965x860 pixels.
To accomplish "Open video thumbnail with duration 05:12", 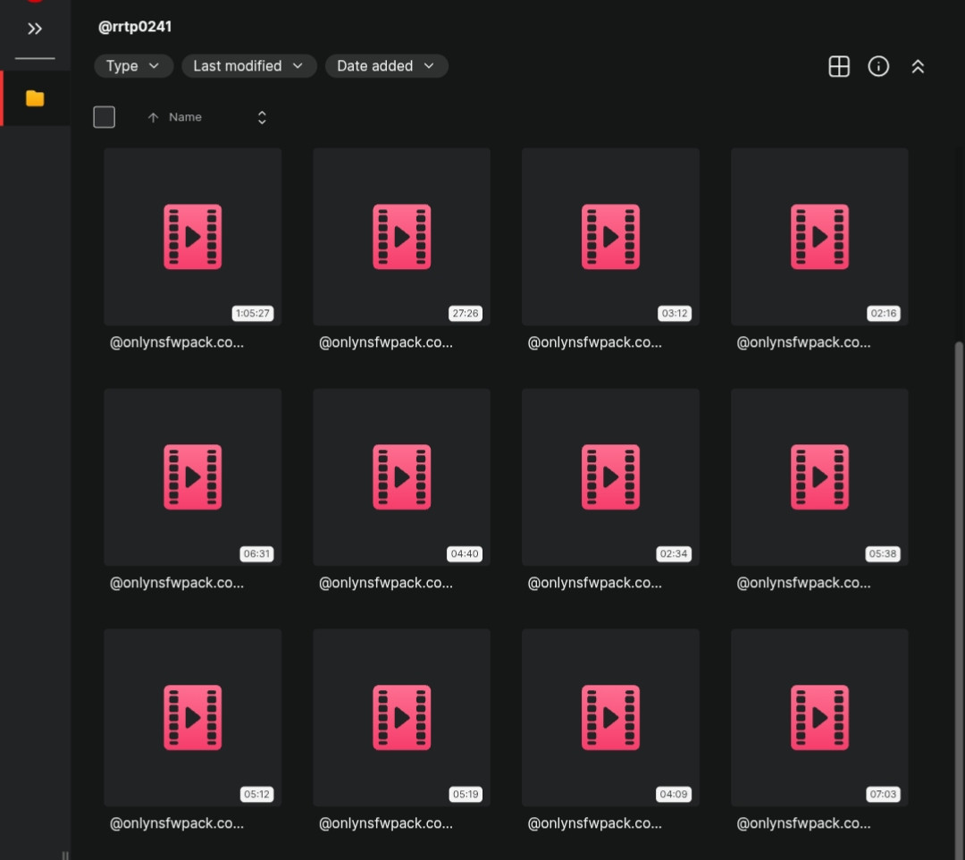I will (x=193, y=717).
